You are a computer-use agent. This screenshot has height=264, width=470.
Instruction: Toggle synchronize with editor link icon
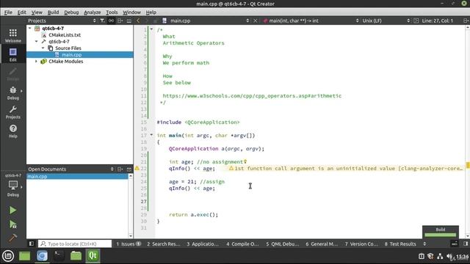(x=111, y=21)
